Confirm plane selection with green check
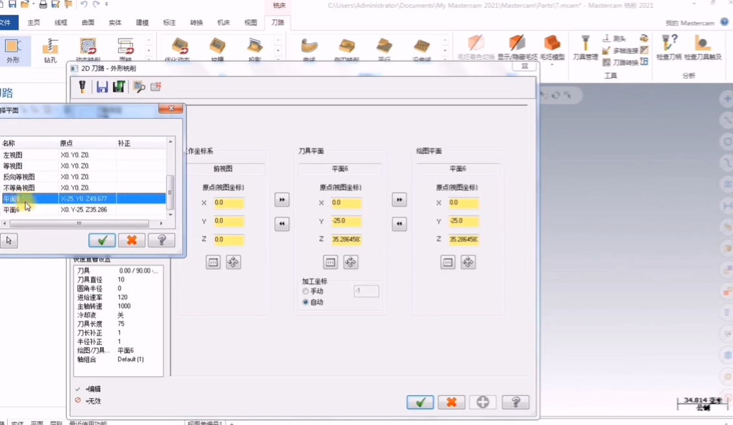The width and height of the screenshot is (733, 425). coord(102,240)
